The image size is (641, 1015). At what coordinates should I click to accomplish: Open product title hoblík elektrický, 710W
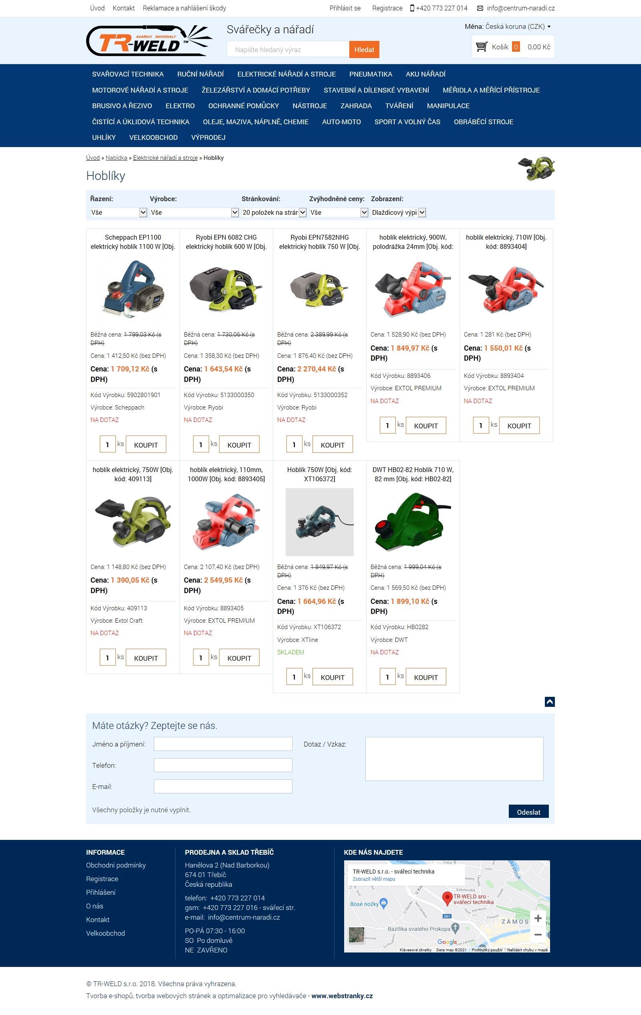pyautogui.click(x=506, y=242)
